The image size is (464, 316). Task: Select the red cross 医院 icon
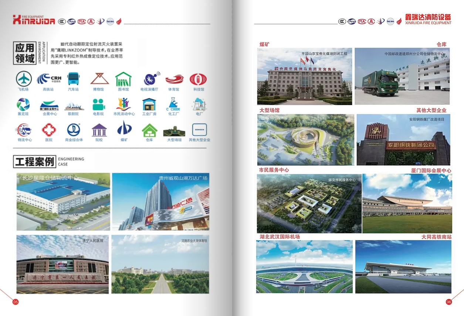pos(49,130)
